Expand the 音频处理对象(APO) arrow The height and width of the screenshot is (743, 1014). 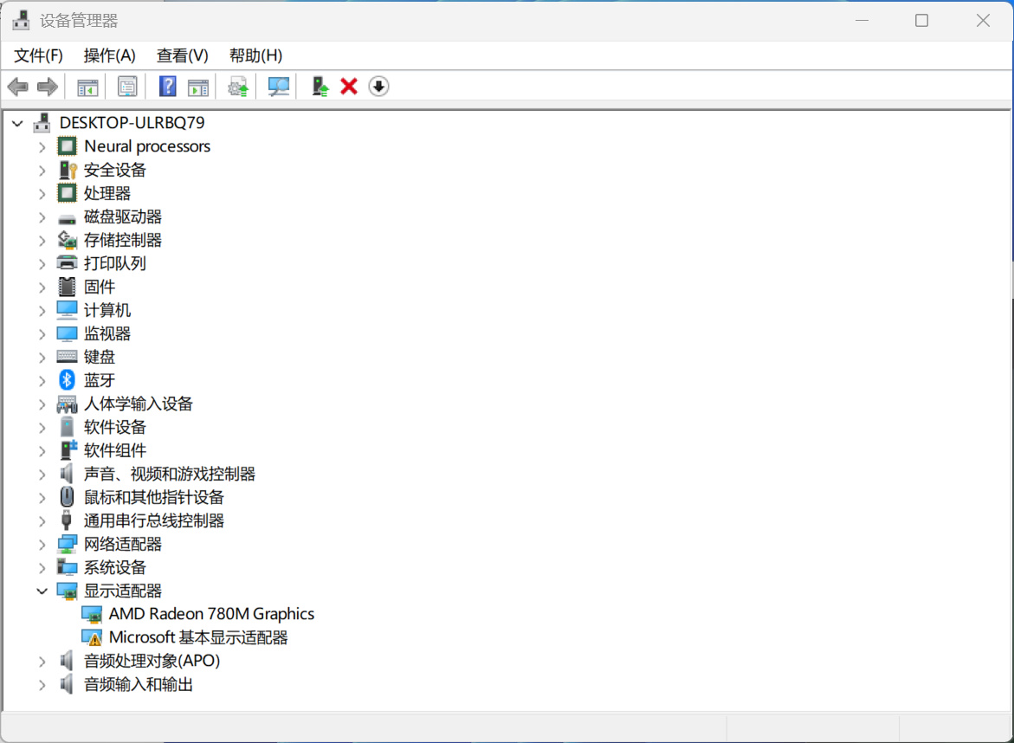42,662
